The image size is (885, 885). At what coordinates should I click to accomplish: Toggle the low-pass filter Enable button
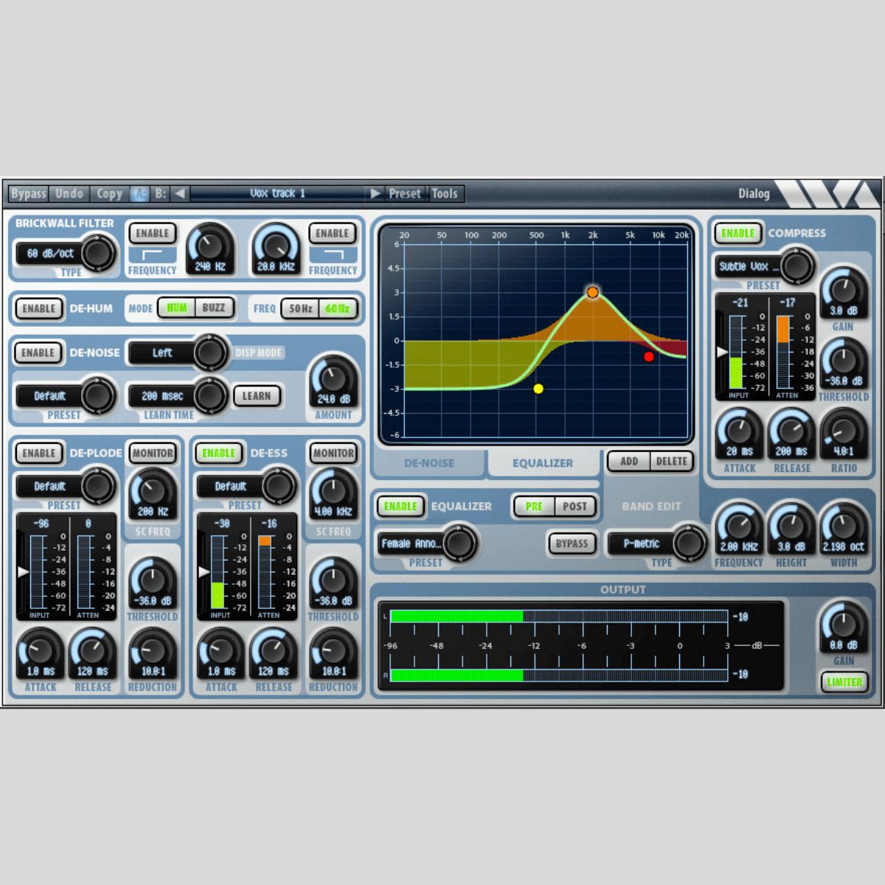333,233
